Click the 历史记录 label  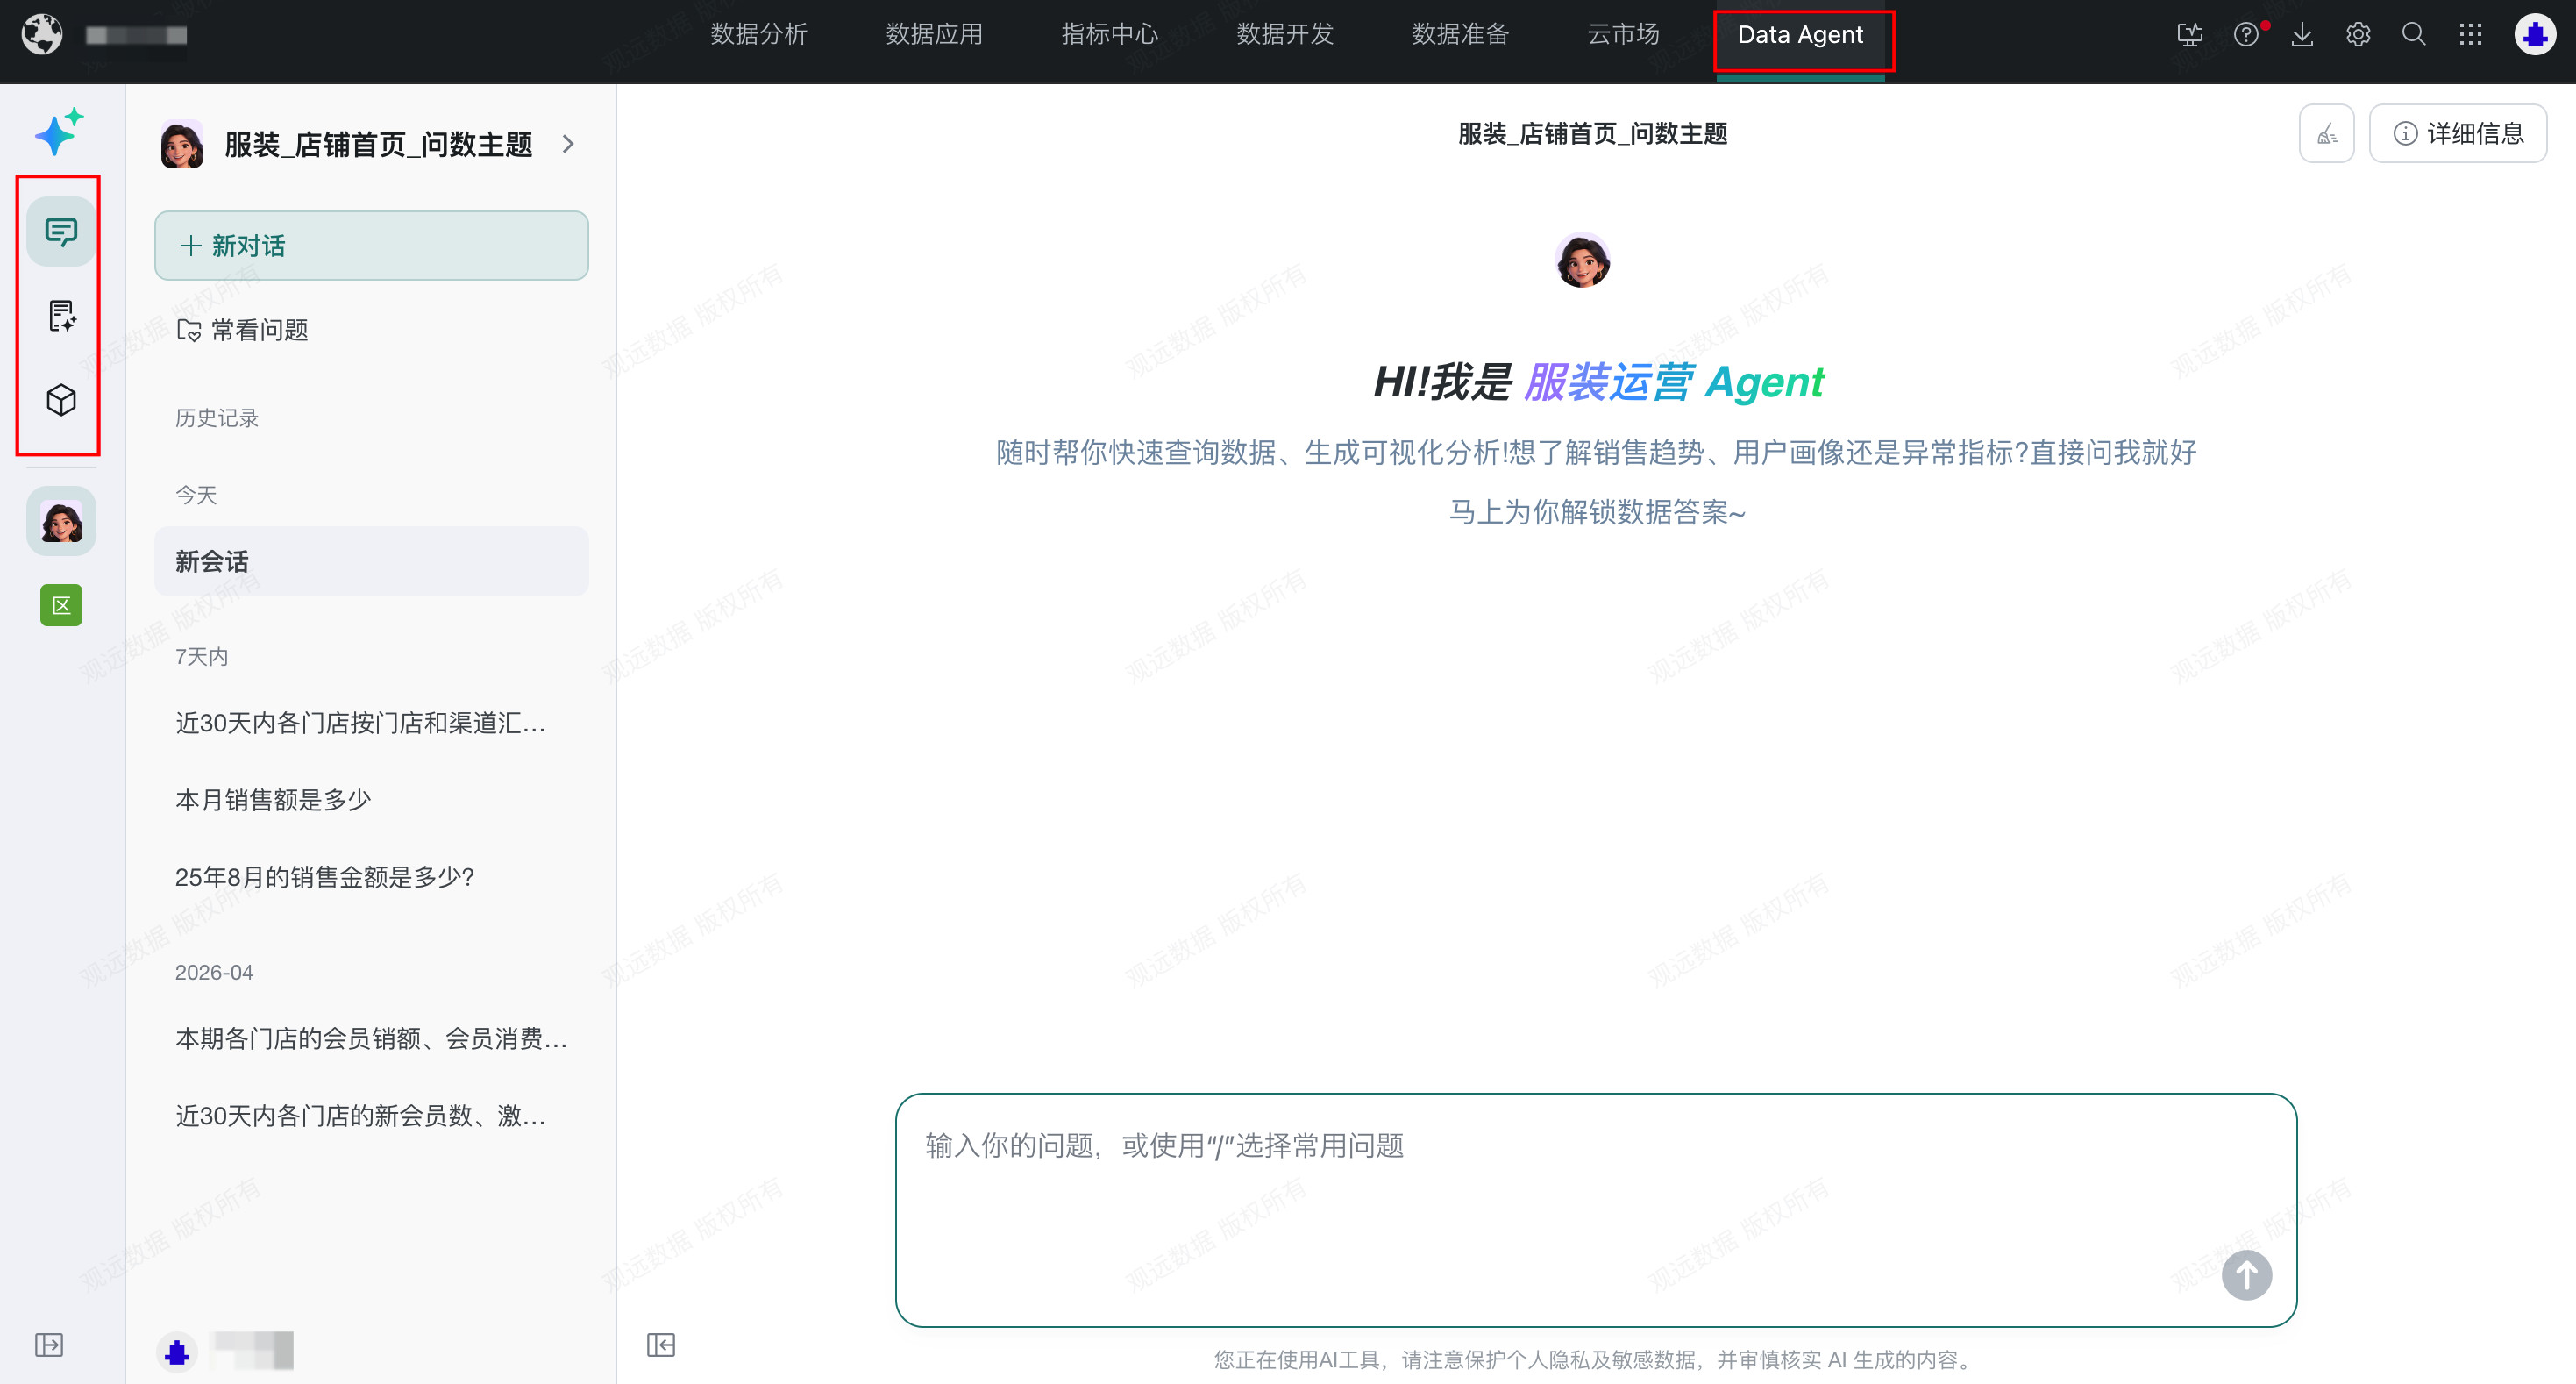point(217,418)
